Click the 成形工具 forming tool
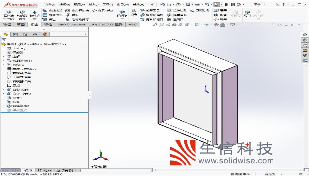309x176 pixels. click(150, 11)
